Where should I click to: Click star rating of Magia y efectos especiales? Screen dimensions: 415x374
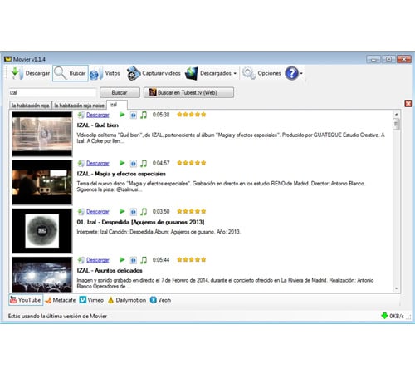192,163
